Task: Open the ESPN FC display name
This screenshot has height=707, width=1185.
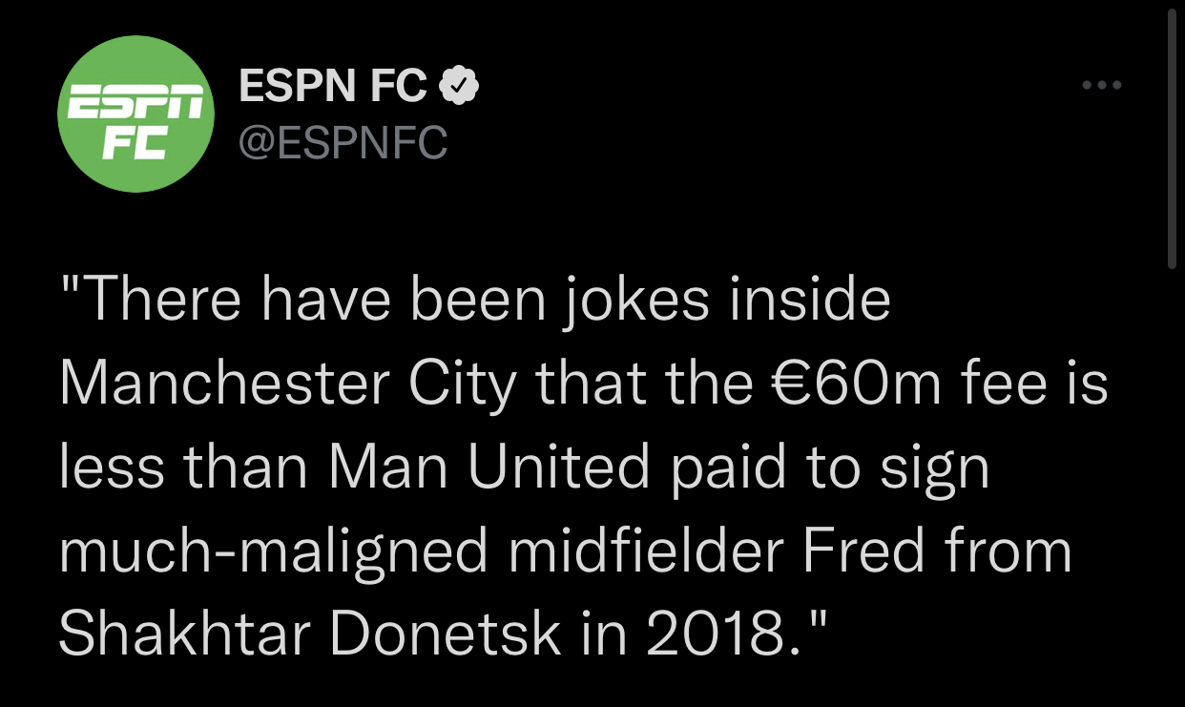Action: (332, 88)
